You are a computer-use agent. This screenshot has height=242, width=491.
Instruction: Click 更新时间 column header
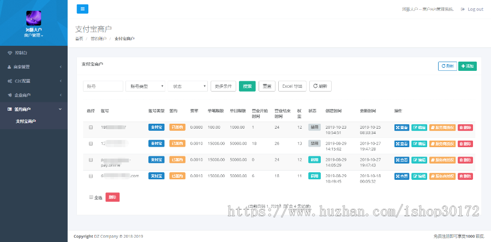pos(368,111)
